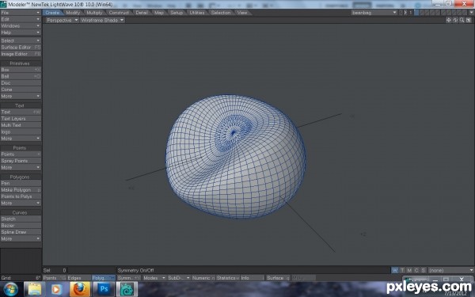
Task: Switch to the Detail tab
Action: (x=142, y=13)
